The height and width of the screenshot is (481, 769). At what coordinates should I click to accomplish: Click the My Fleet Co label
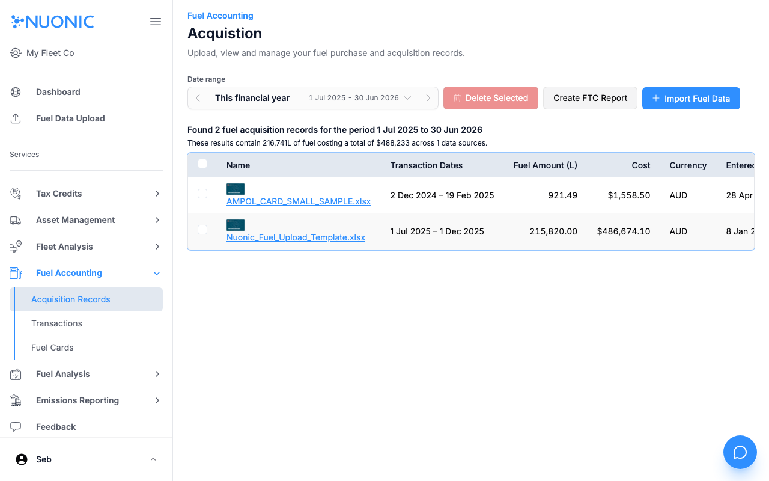coord(50,53)
